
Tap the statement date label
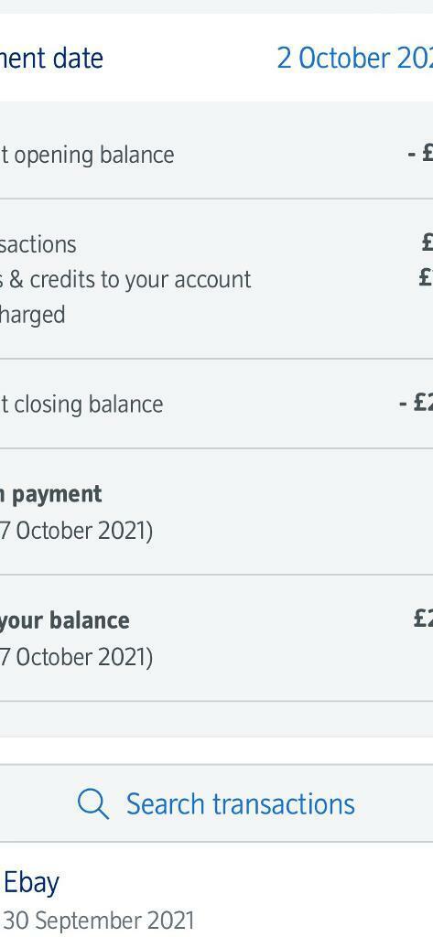(51, 58)
